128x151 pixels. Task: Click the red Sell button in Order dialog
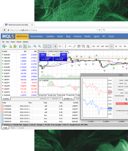tap(122, 104)
